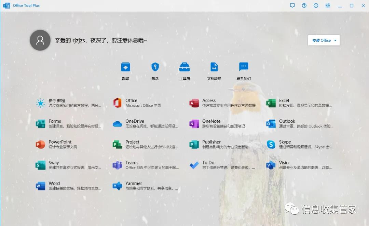Click the 新手教程 star icon

[40, 103]
